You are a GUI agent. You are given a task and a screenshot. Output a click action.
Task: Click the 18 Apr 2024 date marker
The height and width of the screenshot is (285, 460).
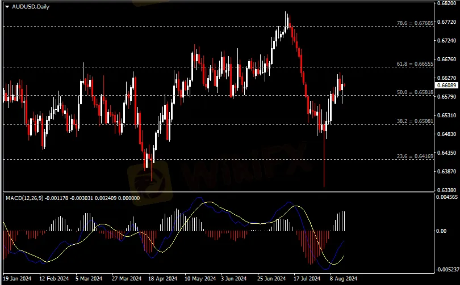point(160,279)
